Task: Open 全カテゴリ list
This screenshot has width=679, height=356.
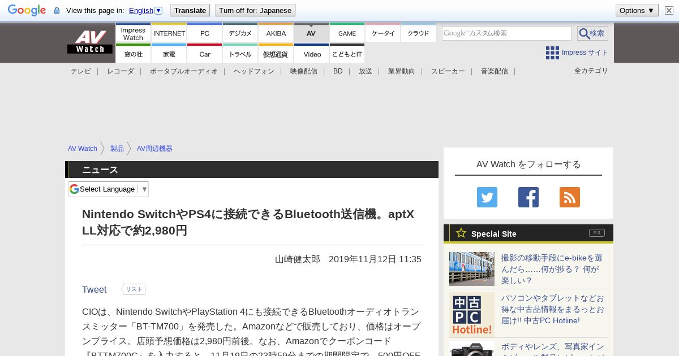Action: [x=591, y=71]
